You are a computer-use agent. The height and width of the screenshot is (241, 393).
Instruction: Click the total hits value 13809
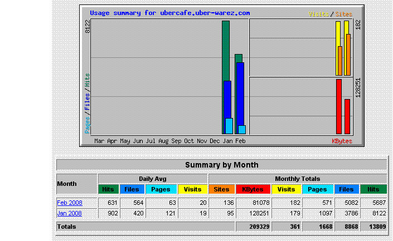coord(377,227)
